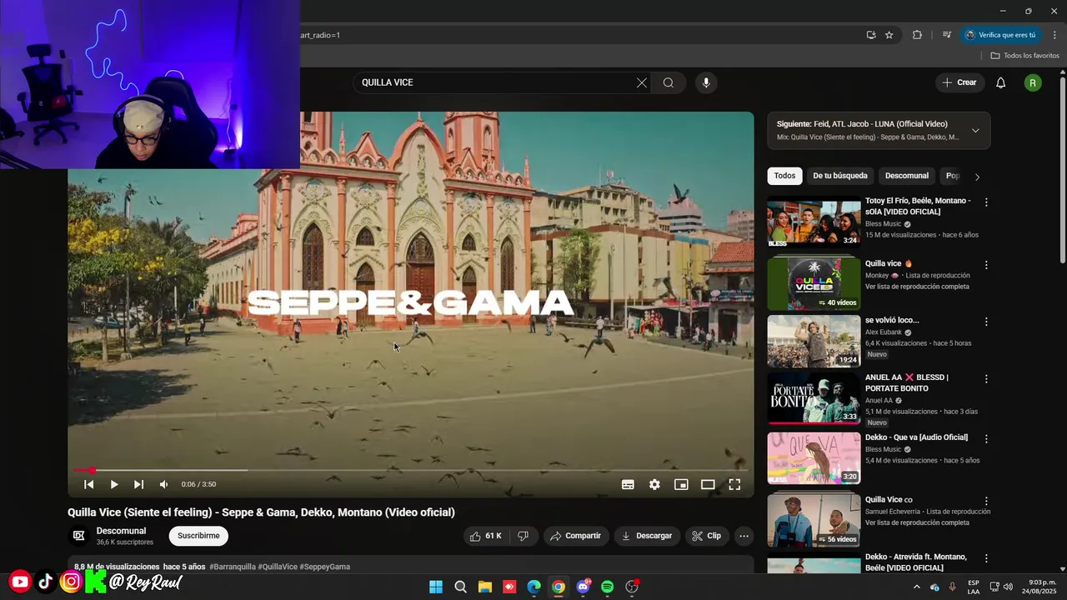
Task: Open Microsoft Edge from taskbar
Action: click(x=533, y=587)
